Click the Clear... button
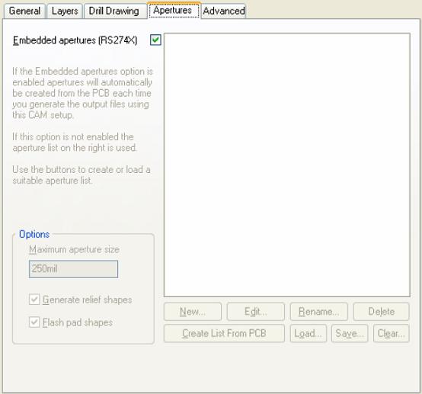The width and height of the screenshot is (422, 394). pyautogui.click(x=392, y=333)
